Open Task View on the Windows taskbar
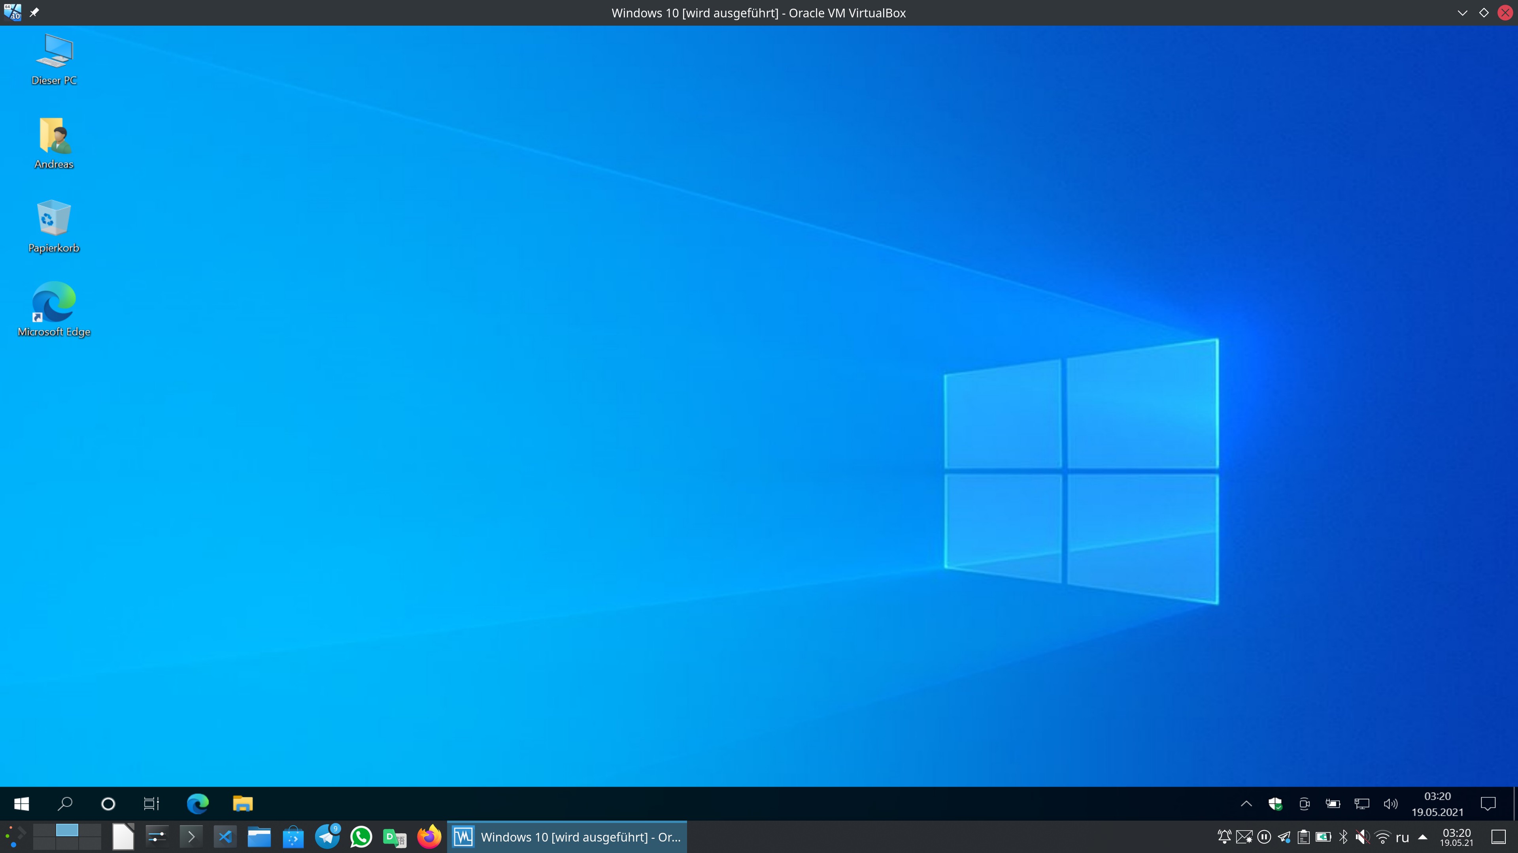The image size is (1518, 853). pyautogui.click(x=151, y=804)
